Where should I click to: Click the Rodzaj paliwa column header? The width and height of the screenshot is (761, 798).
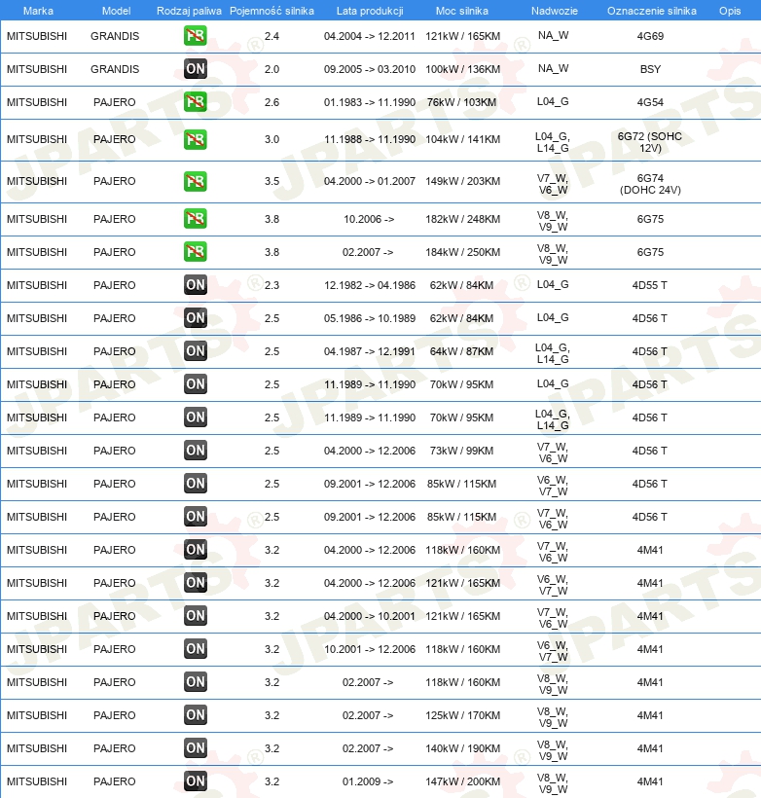[x=190, y=10]
